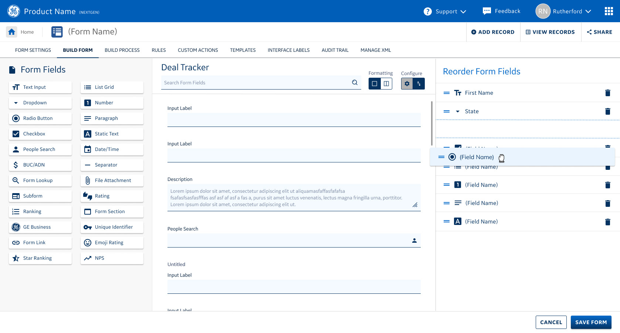The height and width of the screenshot is (333, 620).
Task: Add a List Grid field
Action: coord(112,87)
